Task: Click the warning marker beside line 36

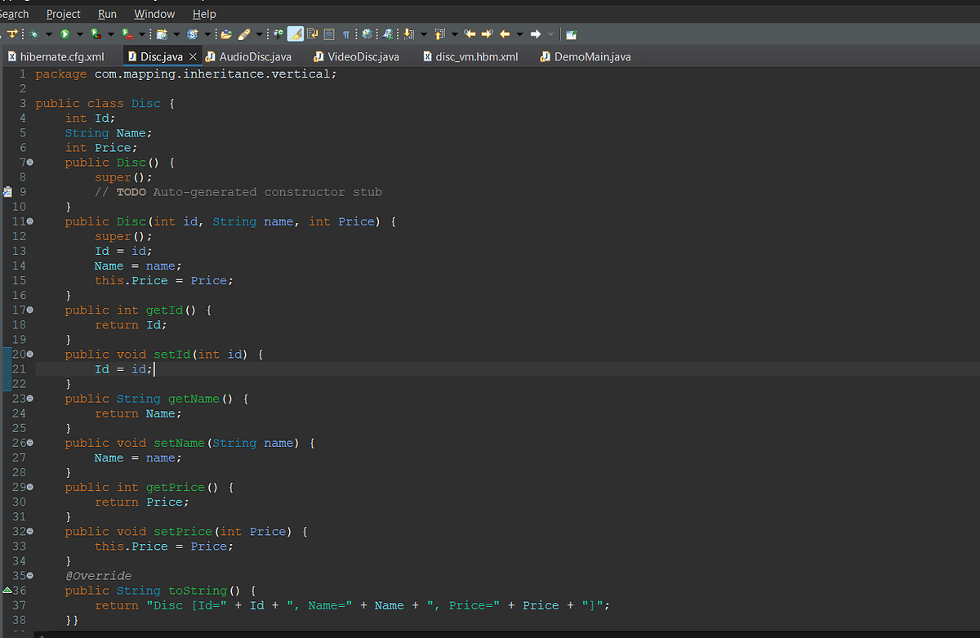Action: click(x=6, y=590)
